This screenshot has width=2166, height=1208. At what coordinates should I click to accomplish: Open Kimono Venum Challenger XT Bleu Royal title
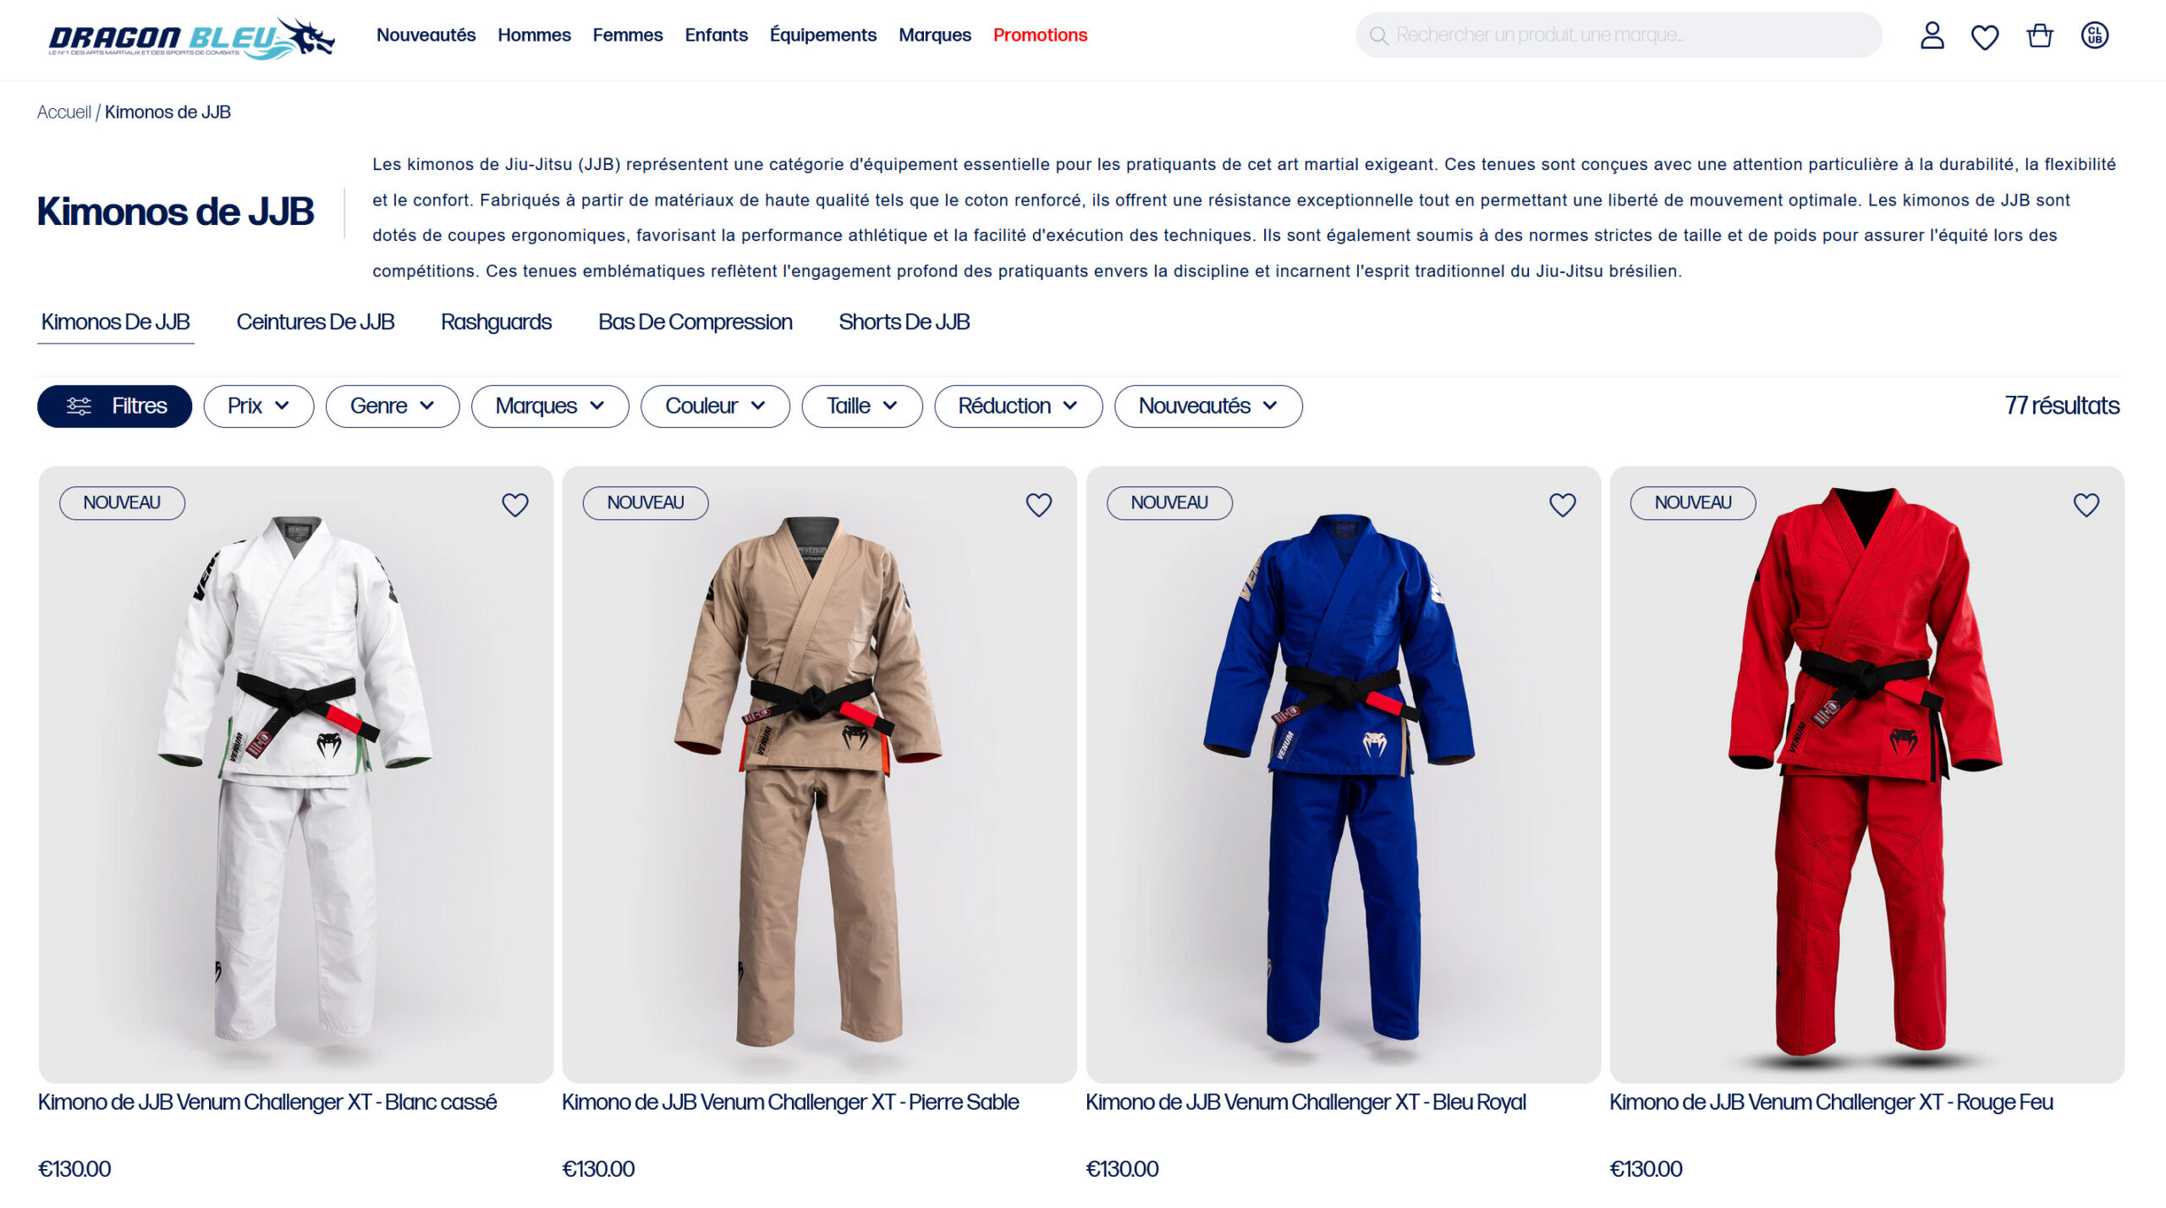(1306, 1102)
